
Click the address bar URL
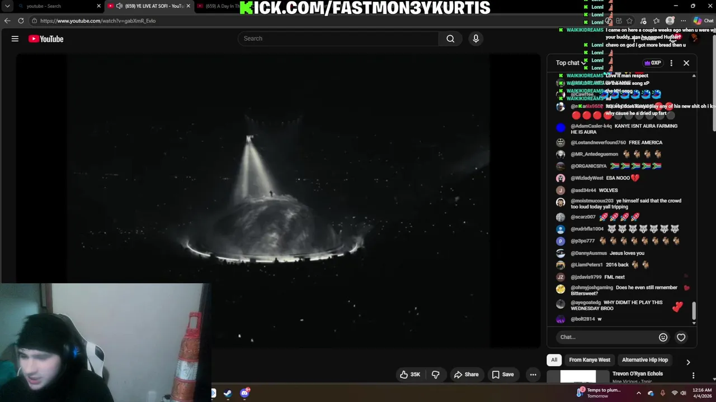point(98,21)
